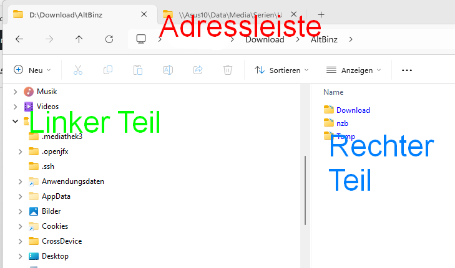
Task: Close the D:\Download\AltBinz tab
Action: click(x=144, y=14)
